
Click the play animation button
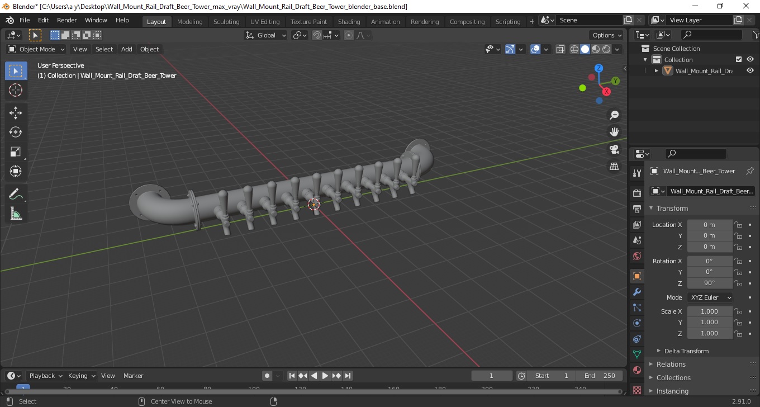tap(325, 376)
